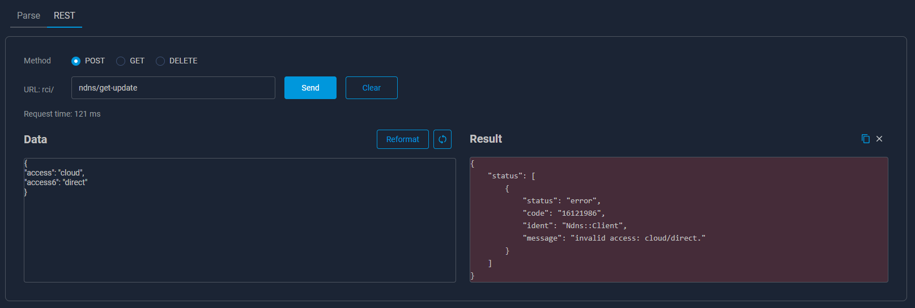Reformat the JSON data
Image resolution: width=915 pixels, height=308 pixels.
[x=403, y=139]
